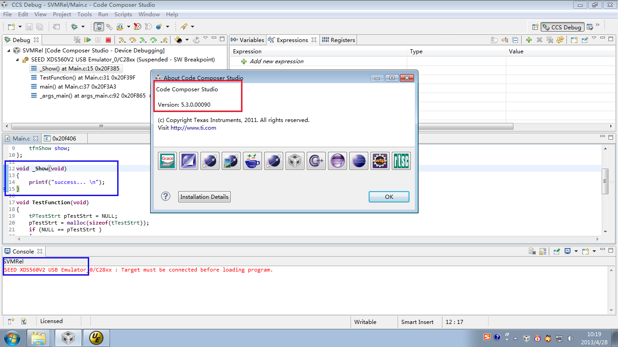Click the Installation Details button
The image size is (618, 347).
click(x=204, y=197)
